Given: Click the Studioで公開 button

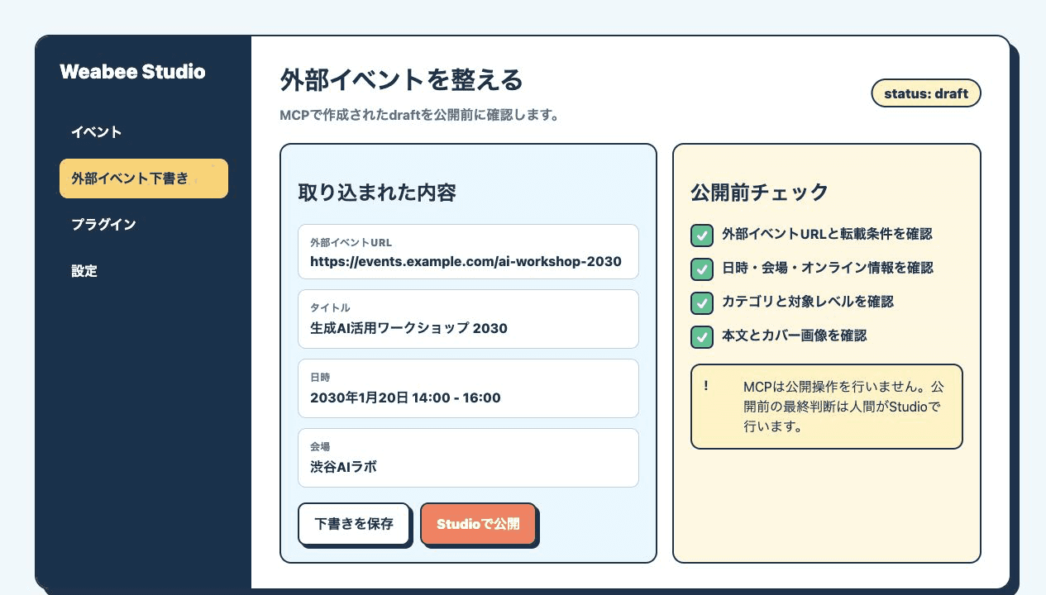Looking at the screenshot, I should (x=478, y=524).
